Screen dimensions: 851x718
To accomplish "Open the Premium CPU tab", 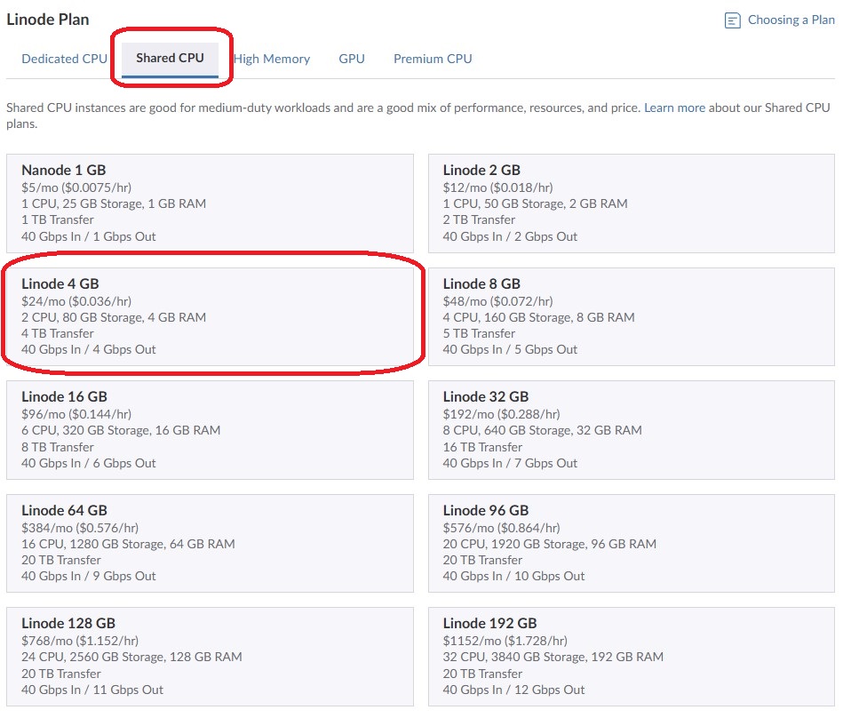I will [x=433, y=59].
